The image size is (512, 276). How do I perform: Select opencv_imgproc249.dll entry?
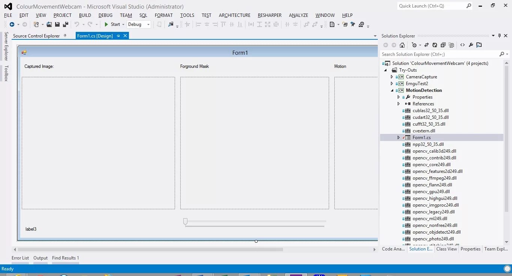(436, 205)
